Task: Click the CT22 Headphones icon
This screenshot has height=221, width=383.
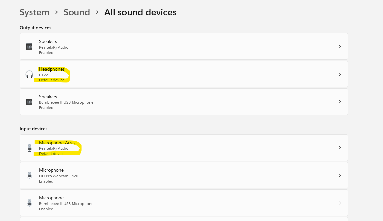Action: point(29,75)
